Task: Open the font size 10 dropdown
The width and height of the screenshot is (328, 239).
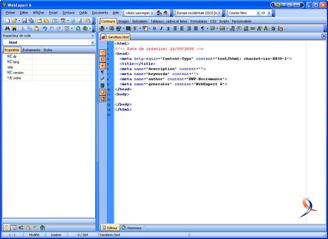Action: pos(269,13)
